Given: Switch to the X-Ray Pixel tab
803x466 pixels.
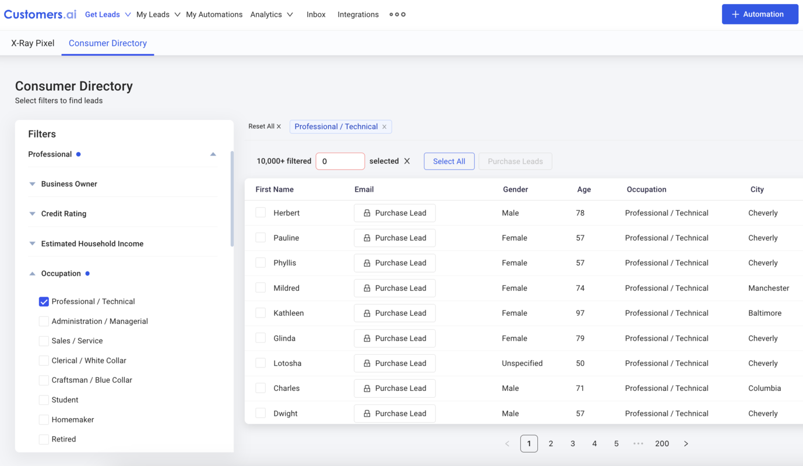Looking at the screenshot, I should point(32,43).
